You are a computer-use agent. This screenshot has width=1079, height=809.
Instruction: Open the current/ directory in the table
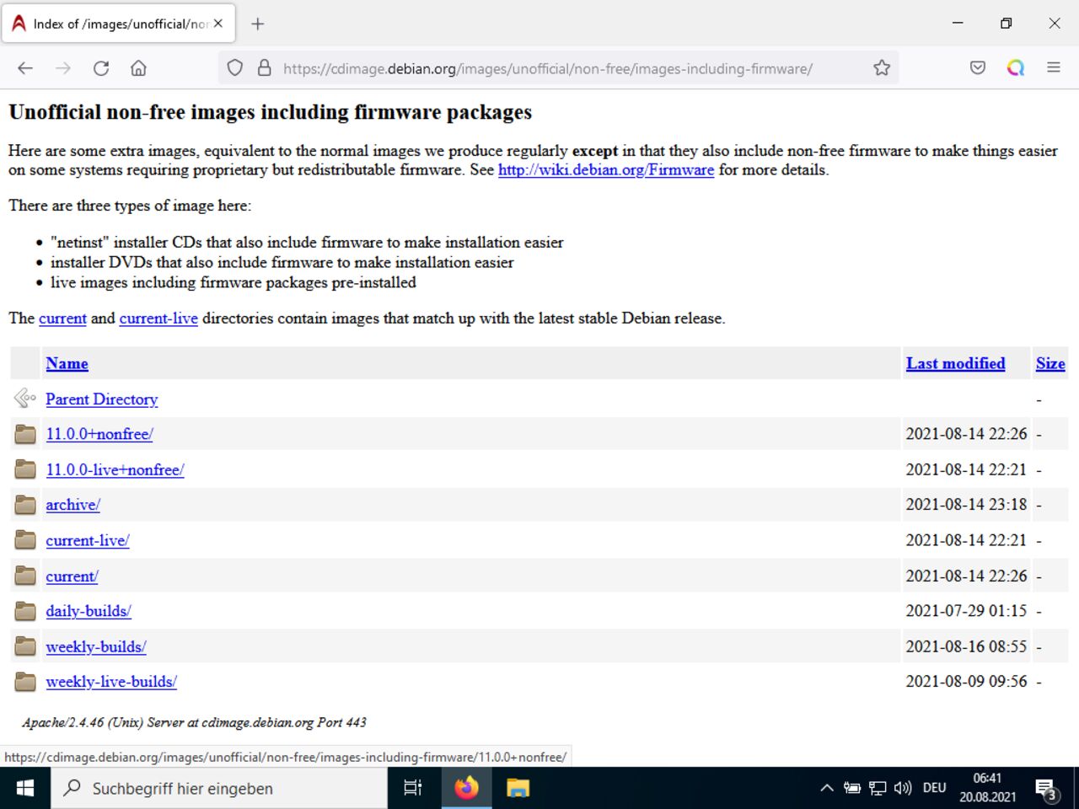point(72,576)
